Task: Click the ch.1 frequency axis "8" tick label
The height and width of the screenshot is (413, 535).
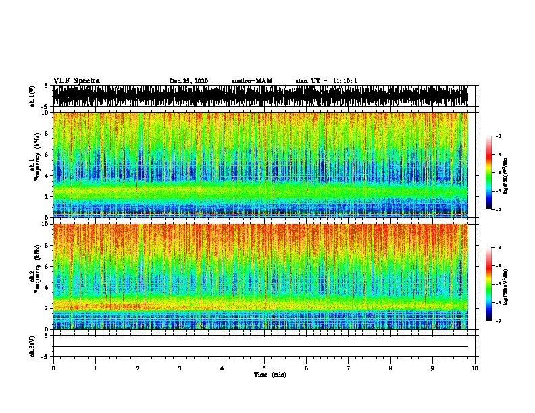Action: coord(47,134)
